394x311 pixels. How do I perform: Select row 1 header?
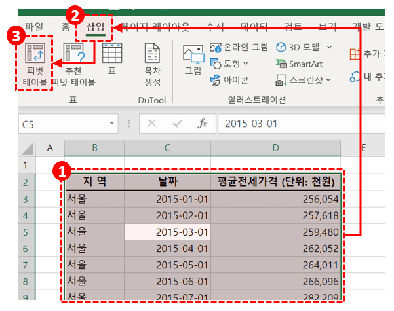tap(26, 165)
